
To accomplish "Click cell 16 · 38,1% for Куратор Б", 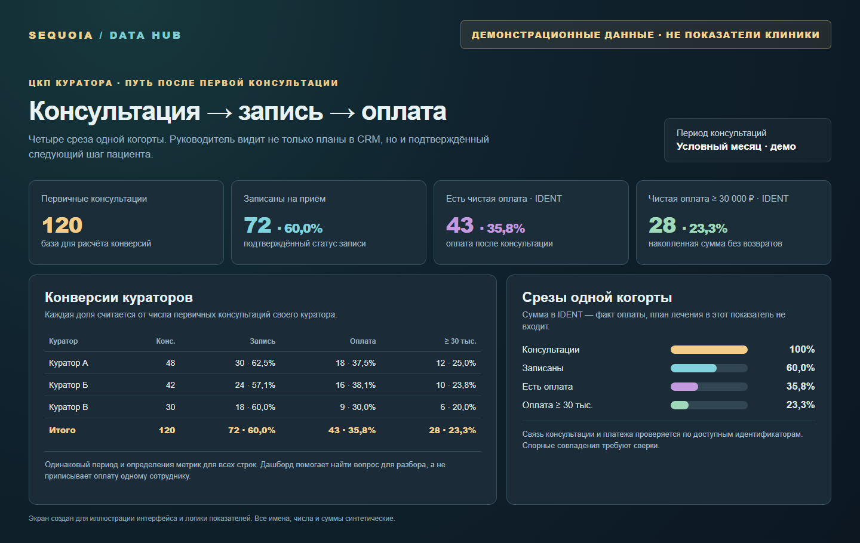I will tap(355, 385).
